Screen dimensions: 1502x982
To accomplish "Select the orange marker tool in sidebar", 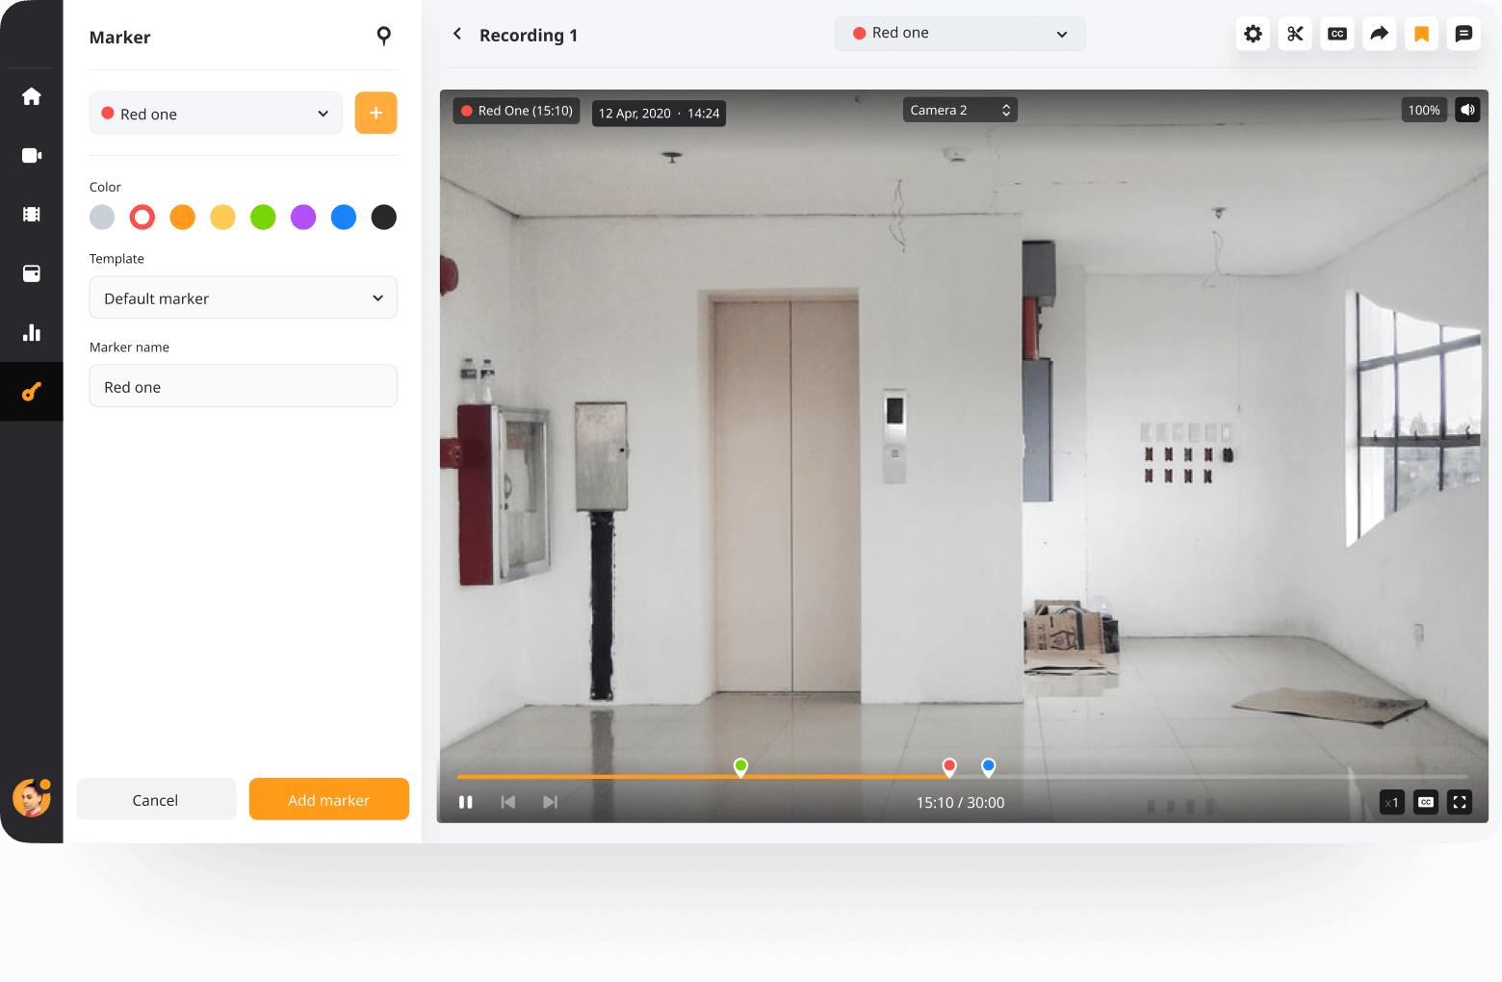I will (32, 392).
